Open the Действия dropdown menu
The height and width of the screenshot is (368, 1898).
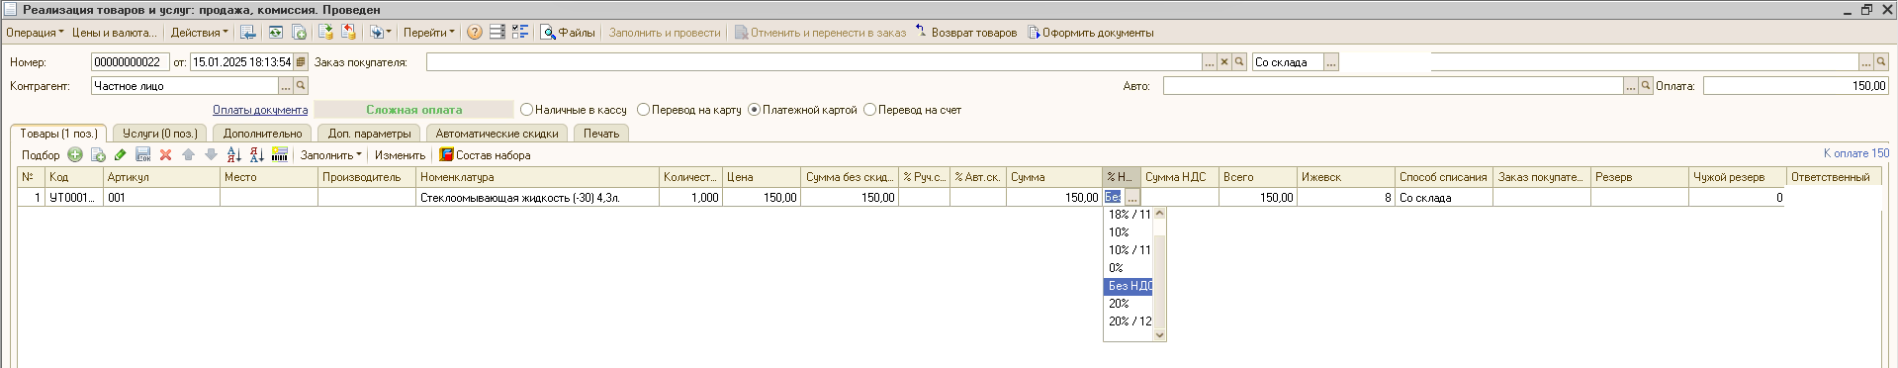point(199,33)
